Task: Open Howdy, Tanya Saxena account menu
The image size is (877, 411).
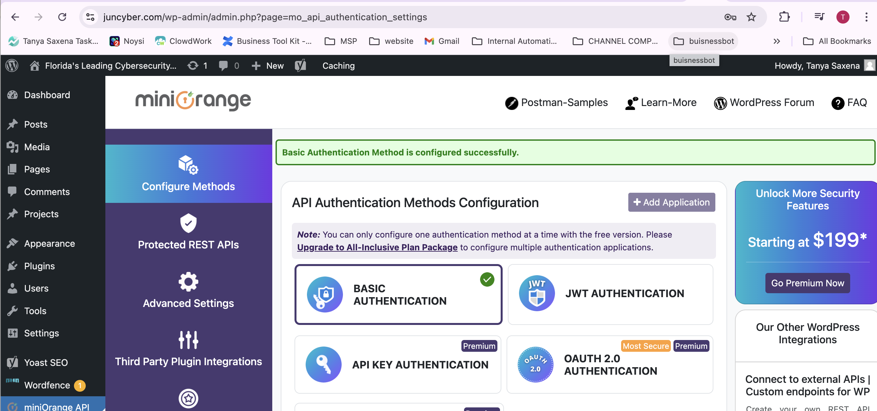Action: coord(825,66)
